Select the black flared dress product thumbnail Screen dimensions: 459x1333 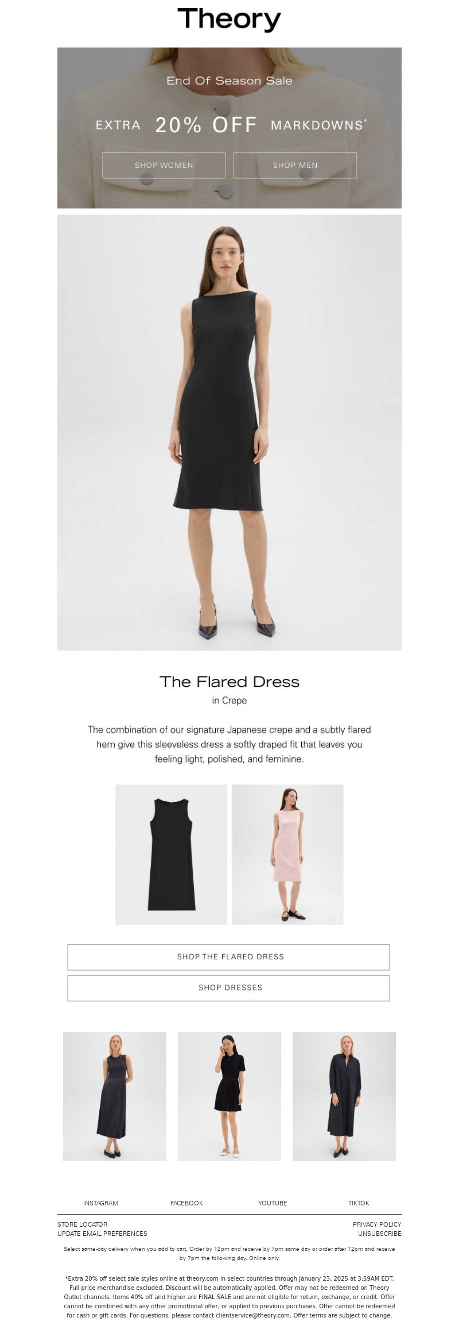[x=171, y=854]
